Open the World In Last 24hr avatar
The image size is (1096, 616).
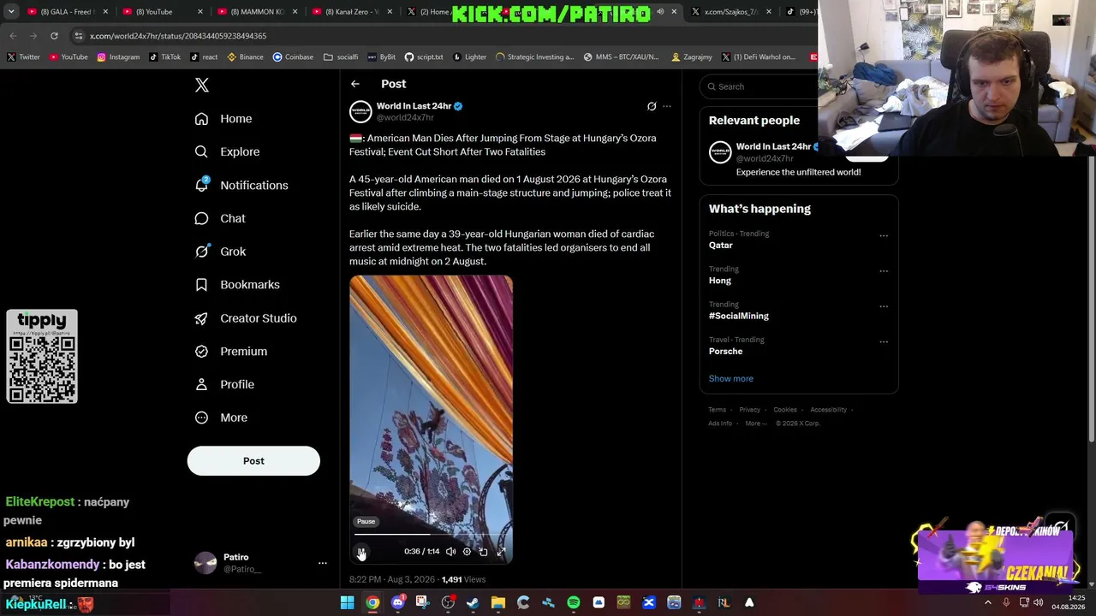[360, 111]
